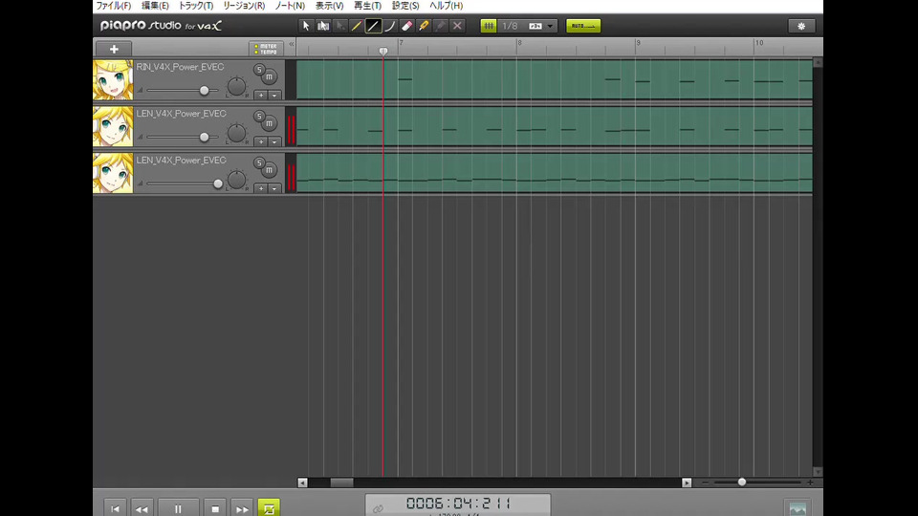Open the トラック(T) menu
Screen dimensions: 918x516
point(196,6)
